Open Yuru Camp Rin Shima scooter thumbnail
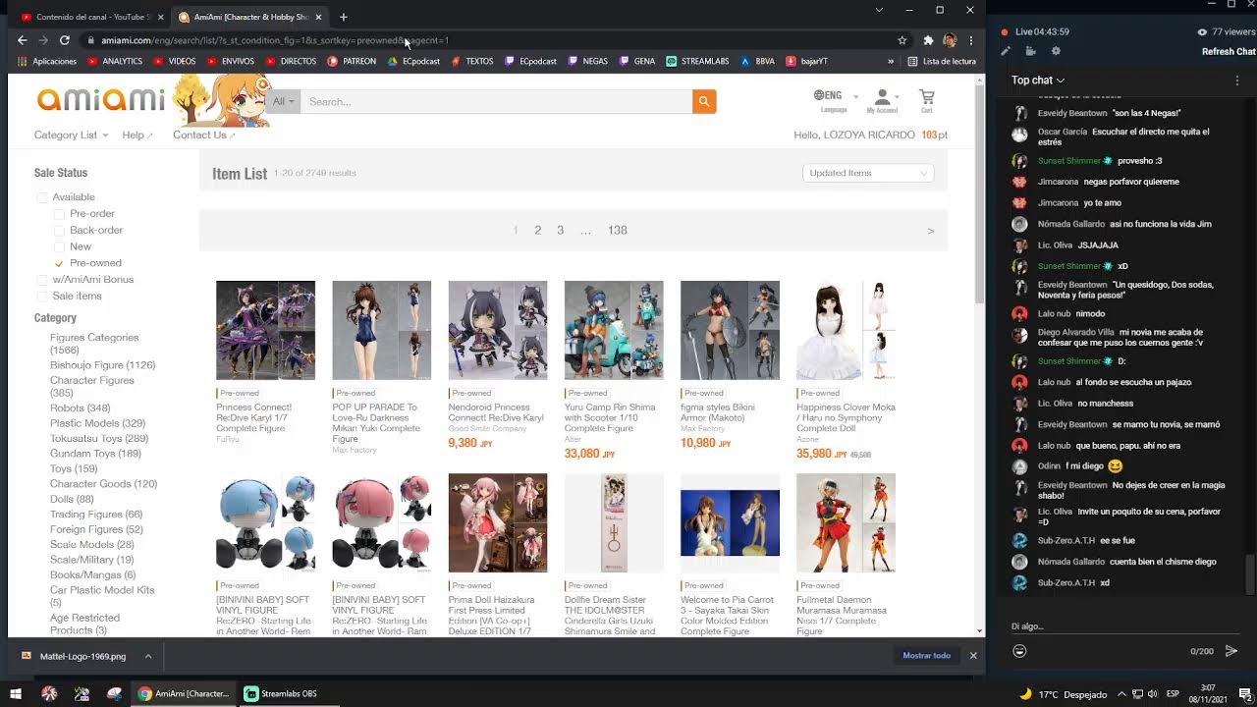The width and height of the screenshot is (1257, 707). coord(614,330)
